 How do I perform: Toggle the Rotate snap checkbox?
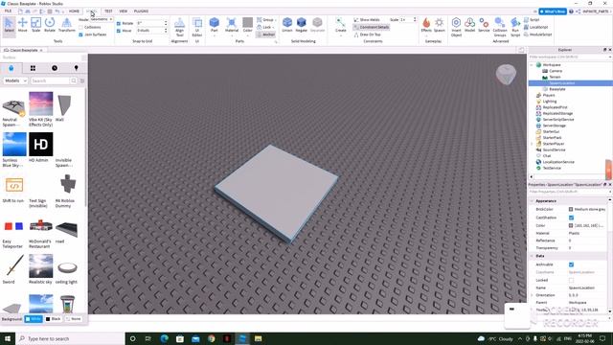(119, 23)
